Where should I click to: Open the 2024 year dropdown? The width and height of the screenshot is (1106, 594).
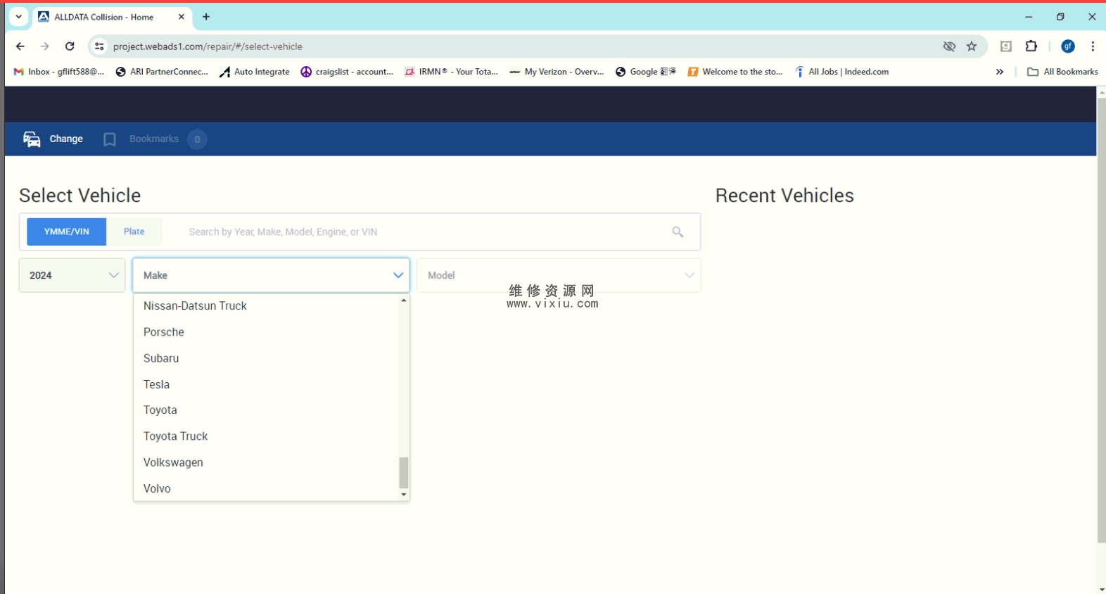[x=72, y=275]
